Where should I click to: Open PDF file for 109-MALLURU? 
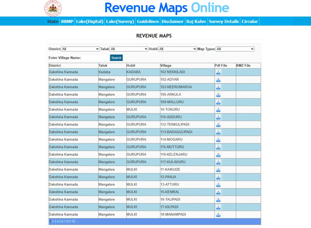tap(218, 102)
